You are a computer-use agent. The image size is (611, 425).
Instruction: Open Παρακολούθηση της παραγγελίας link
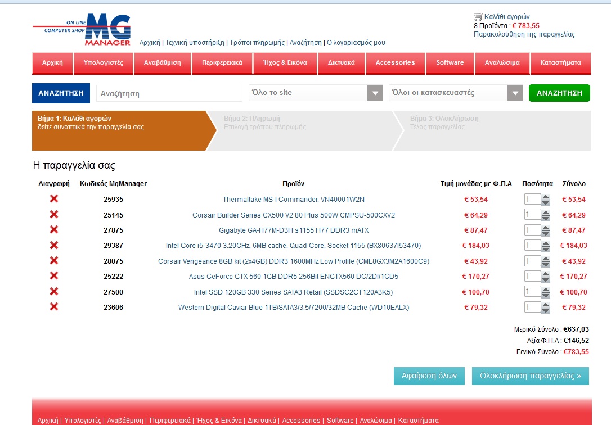click(524, 34)
